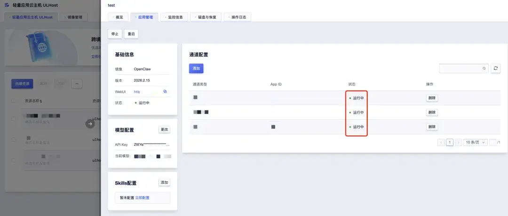The height and width of the screenshot is (216, 508).
Task: Click the masked API Key value ZtEYa
Action: click(151, 145)
